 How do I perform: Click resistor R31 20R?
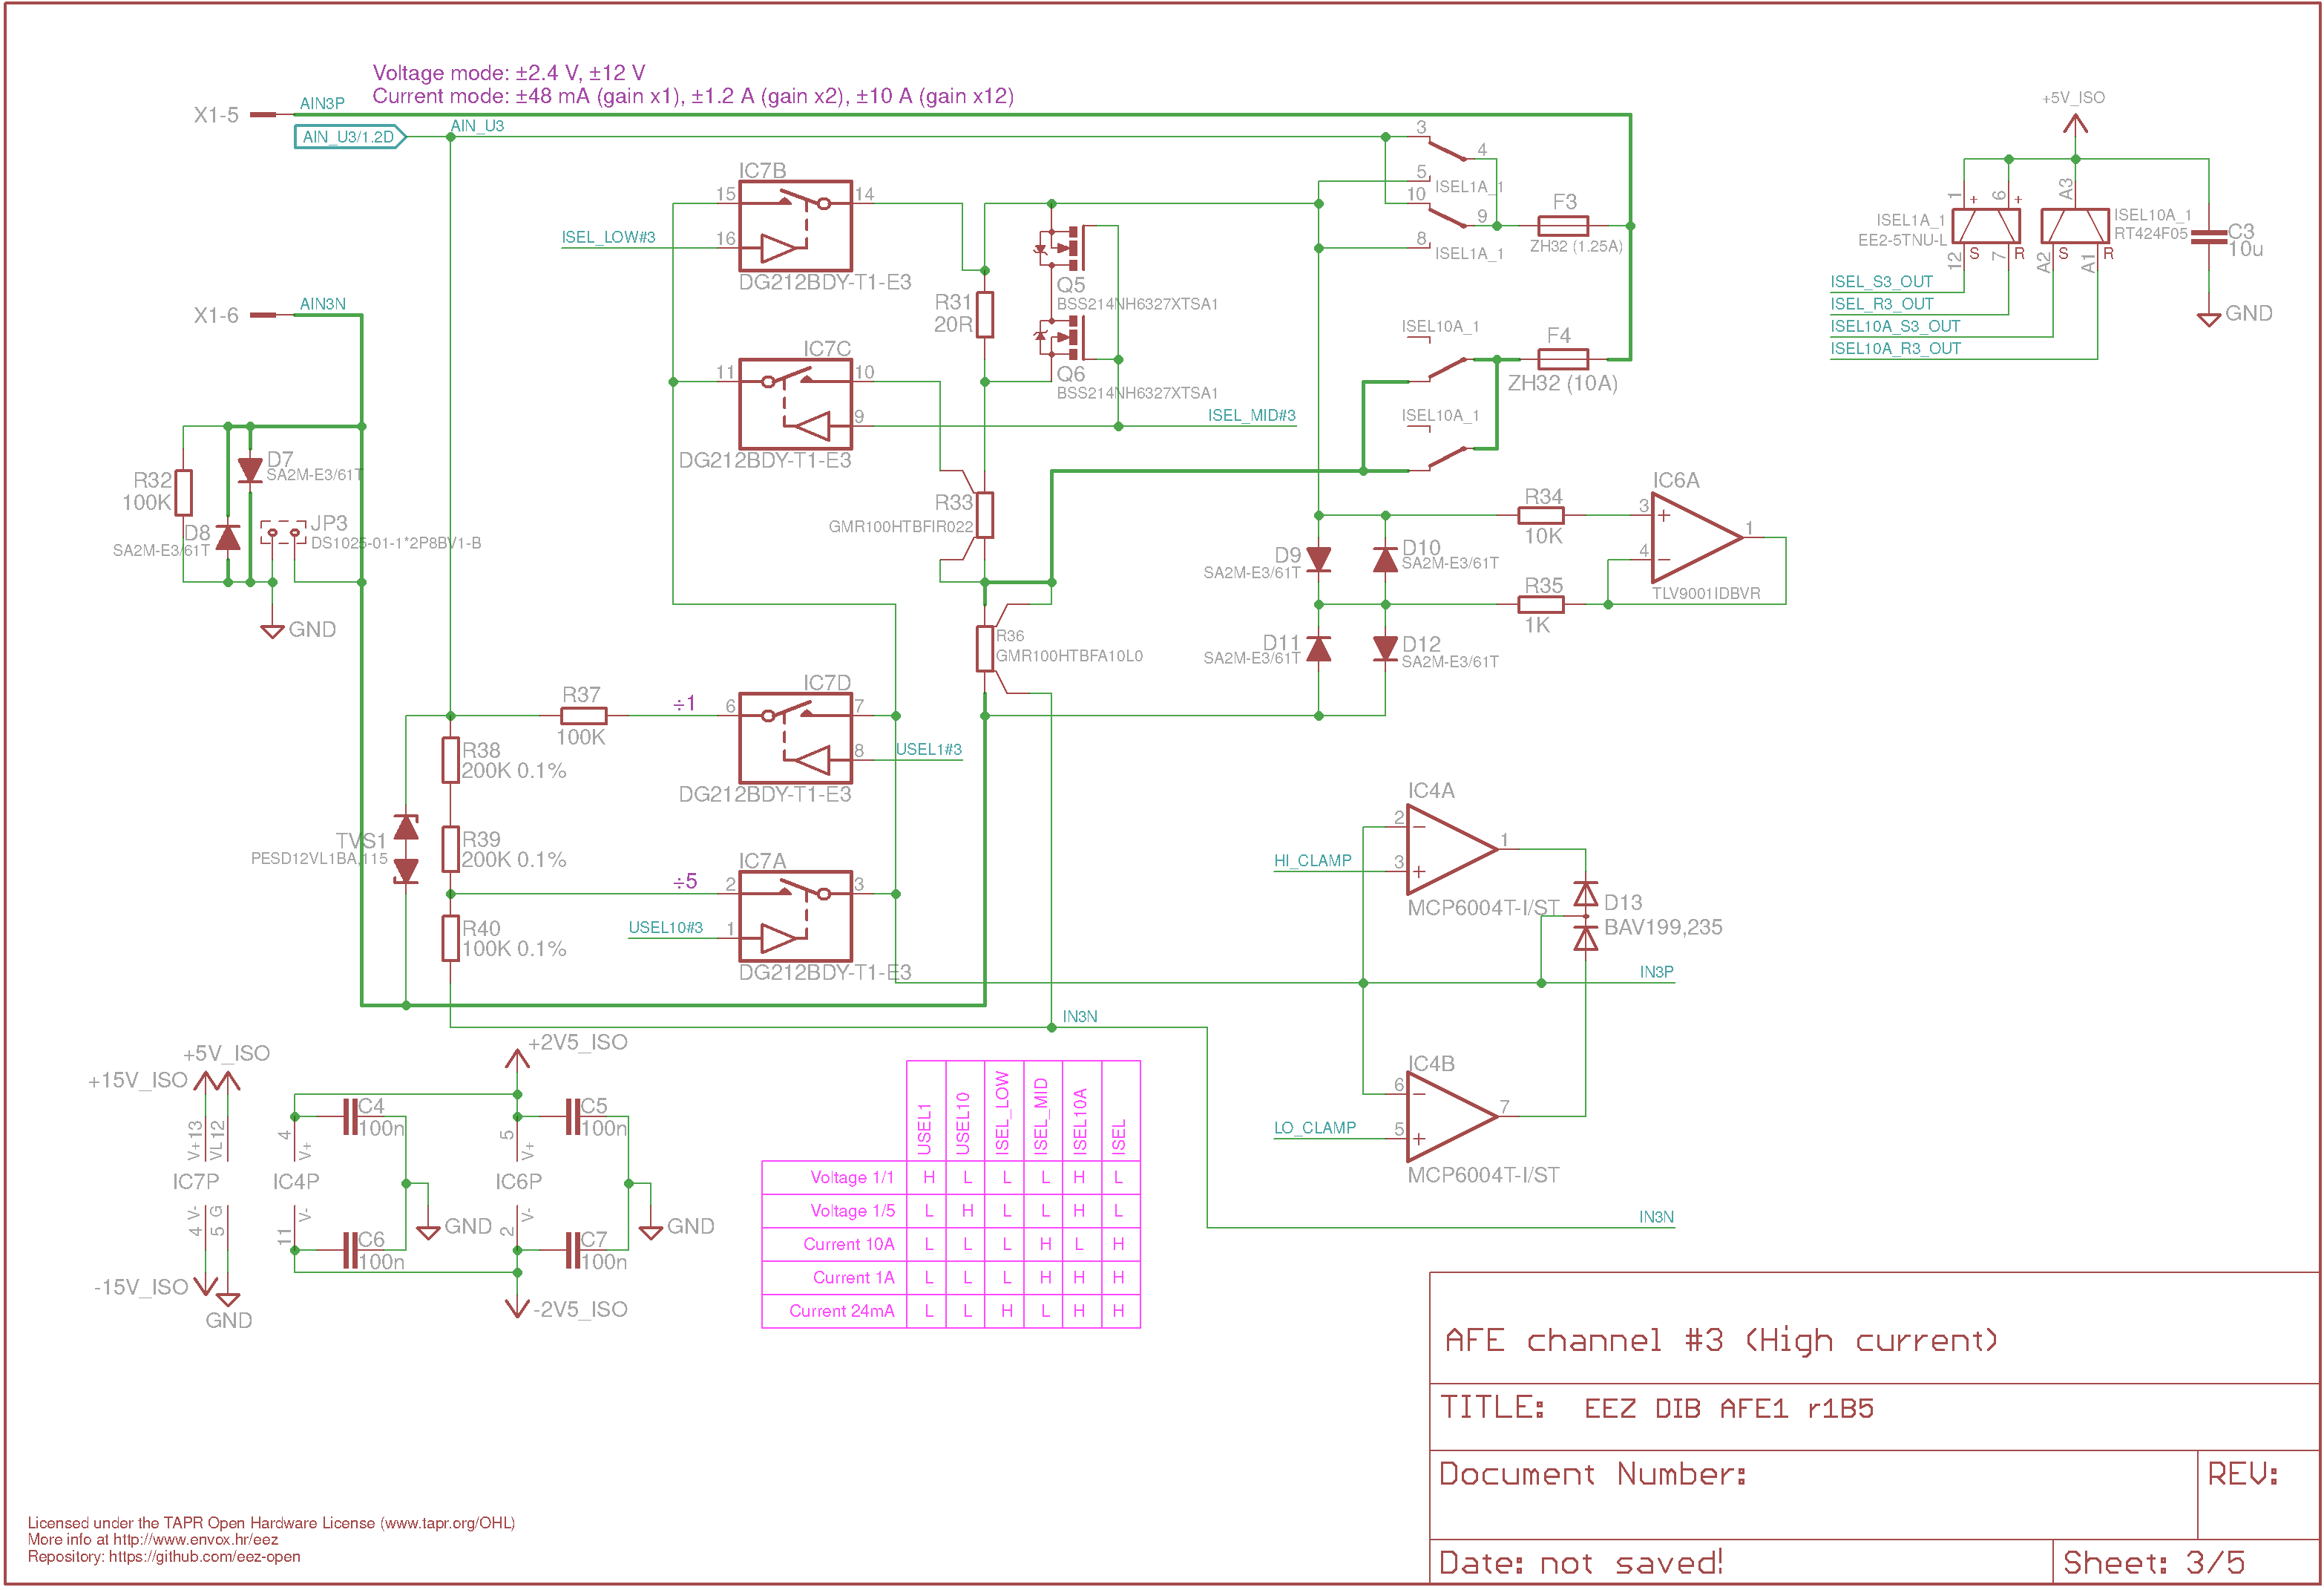(x=985, y=314)
